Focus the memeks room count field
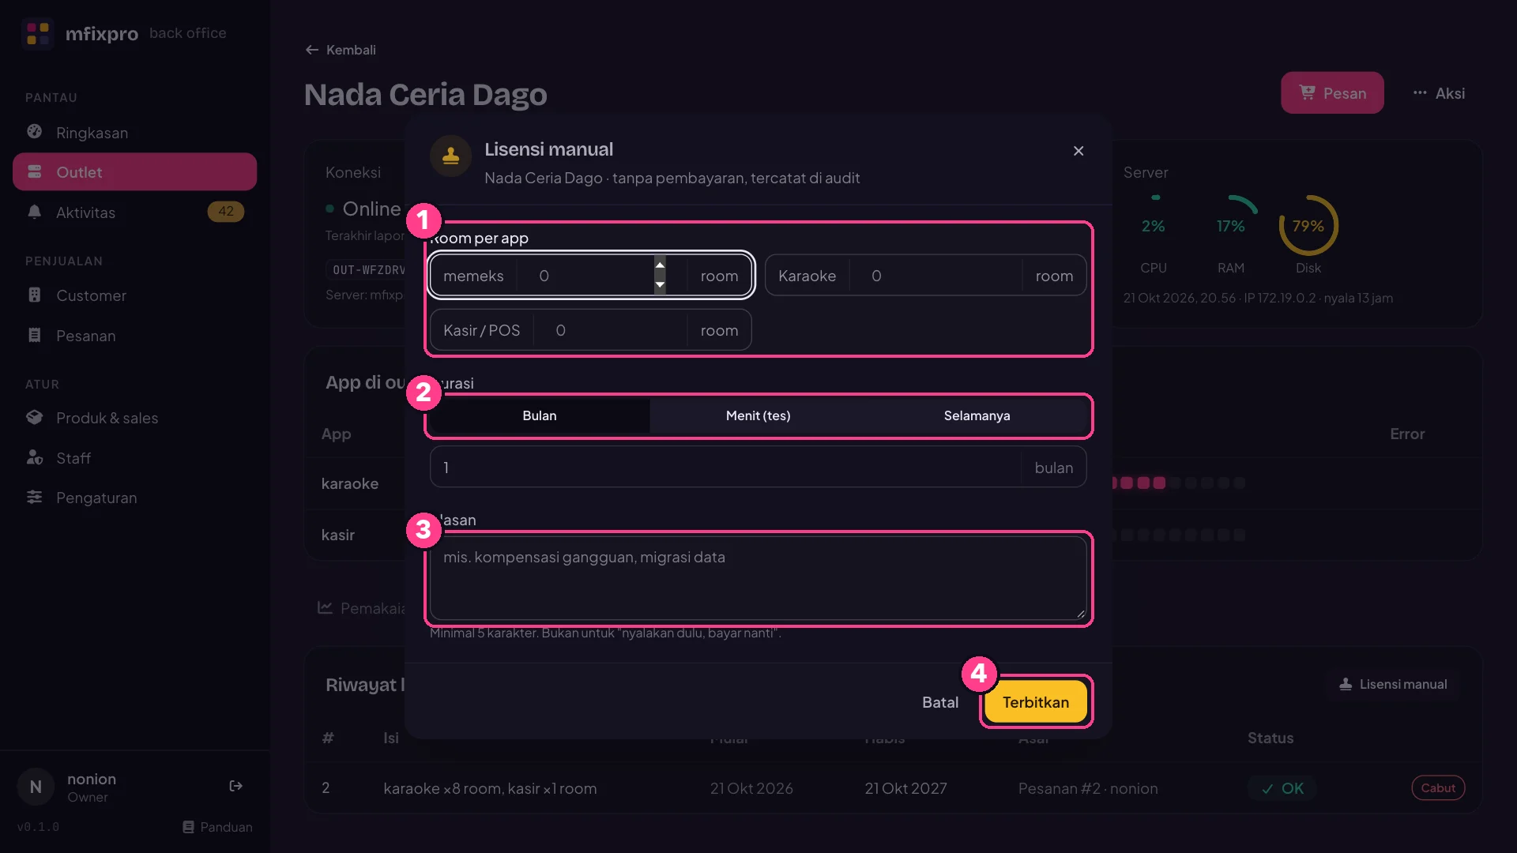The height and width of the screenshot is (853, 1517). 591,276
